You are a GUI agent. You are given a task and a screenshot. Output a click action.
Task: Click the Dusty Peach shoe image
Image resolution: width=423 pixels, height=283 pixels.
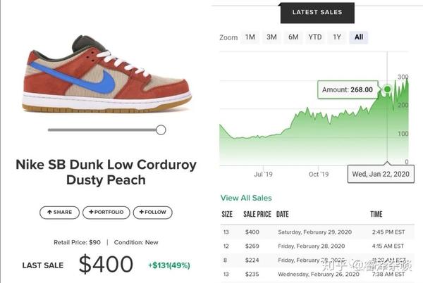point(107,75)
